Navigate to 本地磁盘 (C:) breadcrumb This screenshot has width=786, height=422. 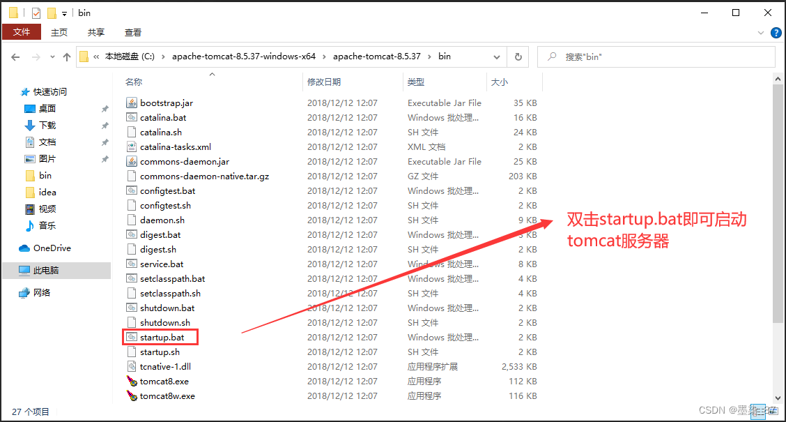pyautogui.click(x=130, y=56)
